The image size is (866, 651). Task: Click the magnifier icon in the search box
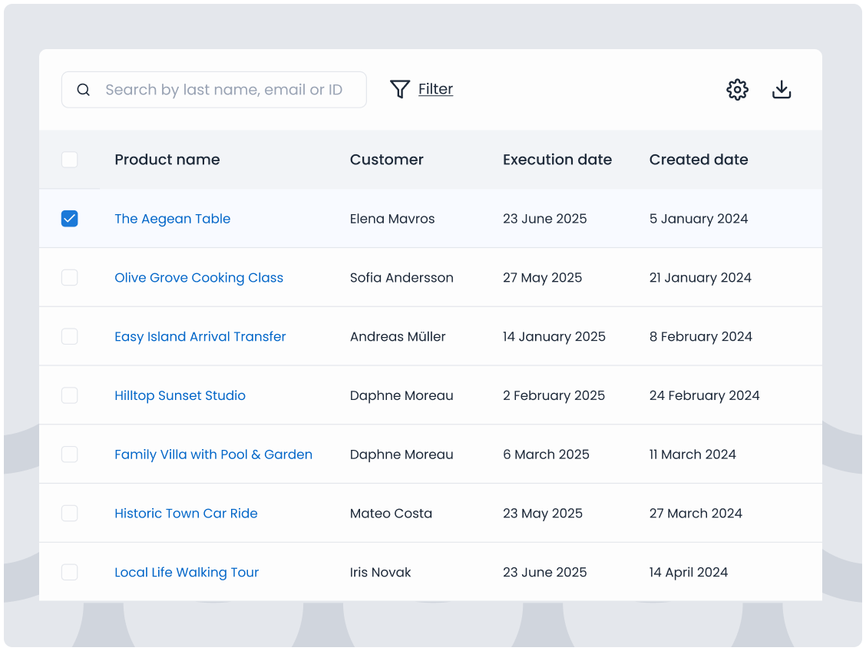[84, 90]
